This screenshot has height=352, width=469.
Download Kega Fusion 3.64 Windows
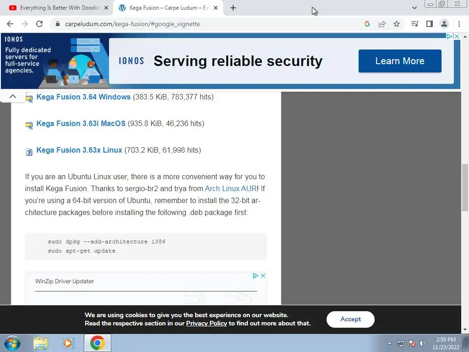[83, 97]
